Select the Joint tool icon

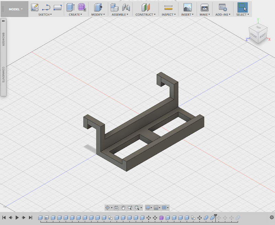point(126,7)
